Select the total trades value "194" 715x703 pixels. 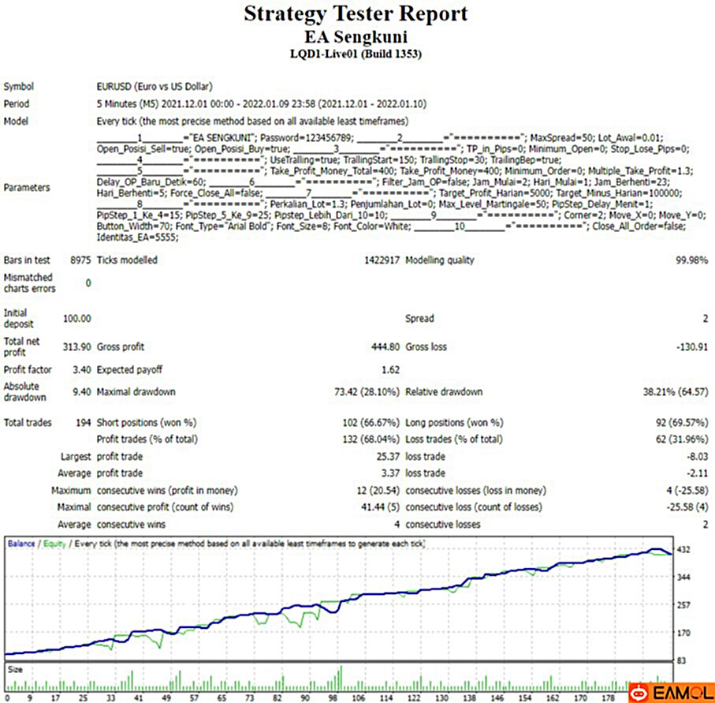point(84,422)
